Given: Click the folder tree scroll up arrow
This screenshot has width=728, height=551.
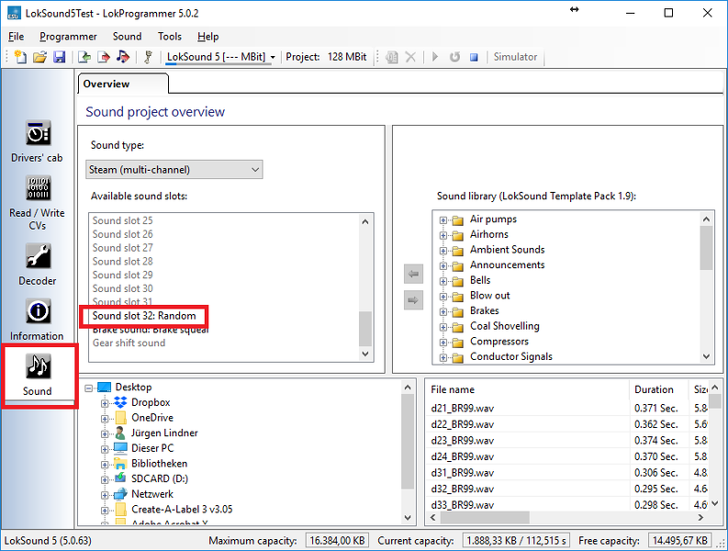Looking at the screenshot, I should pos(408,387).
